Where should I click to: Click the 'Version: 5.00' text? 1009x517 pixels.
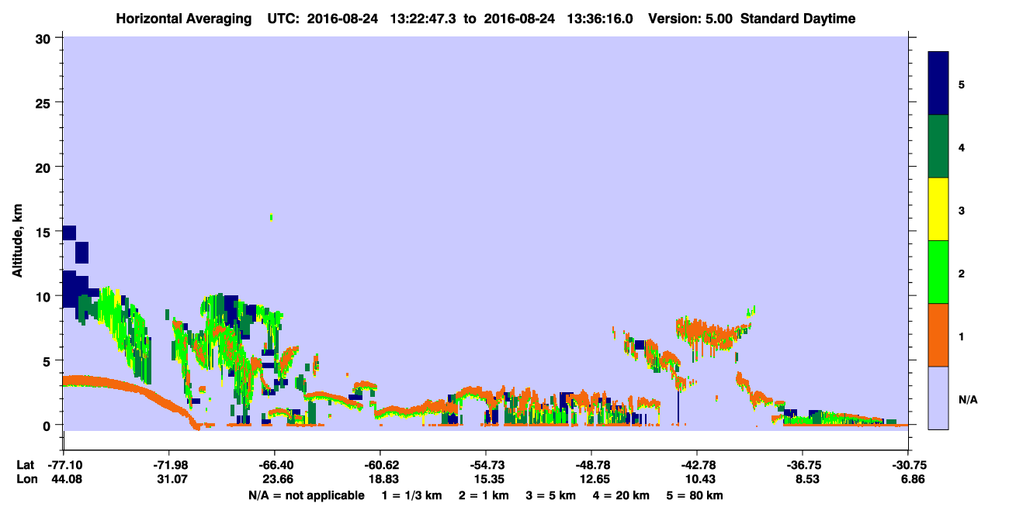(x=689, y=19)
